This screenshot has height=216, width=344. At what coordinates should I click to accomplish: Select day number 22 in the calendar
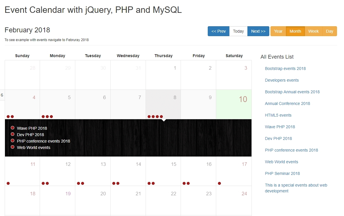(174, 194)
